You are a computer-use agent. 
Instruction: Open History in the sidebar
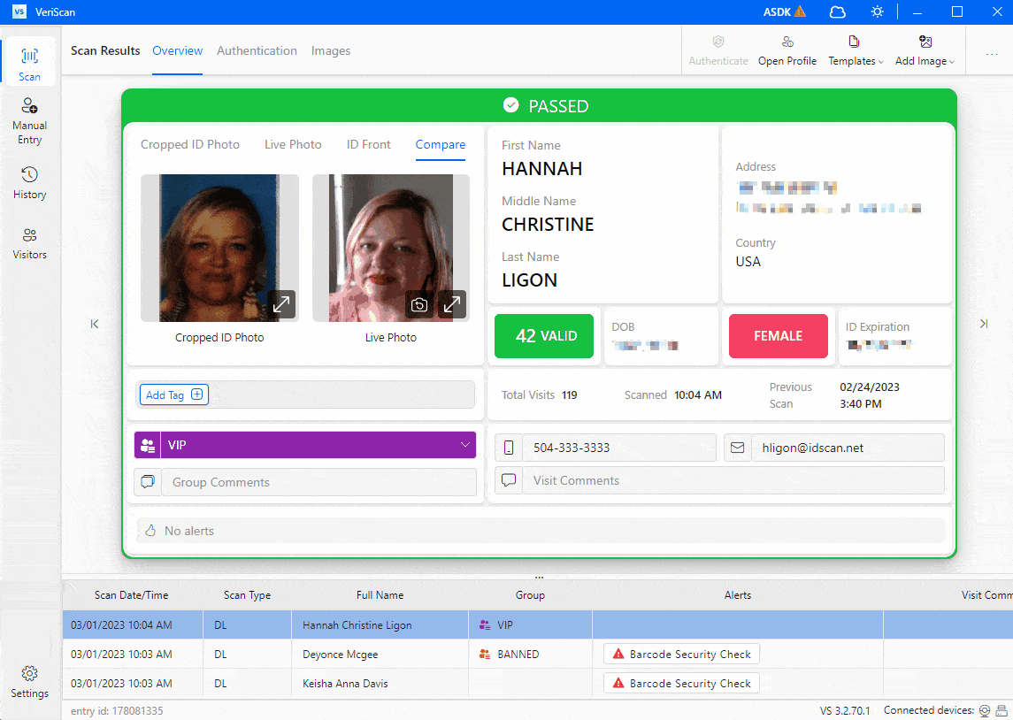29,183
